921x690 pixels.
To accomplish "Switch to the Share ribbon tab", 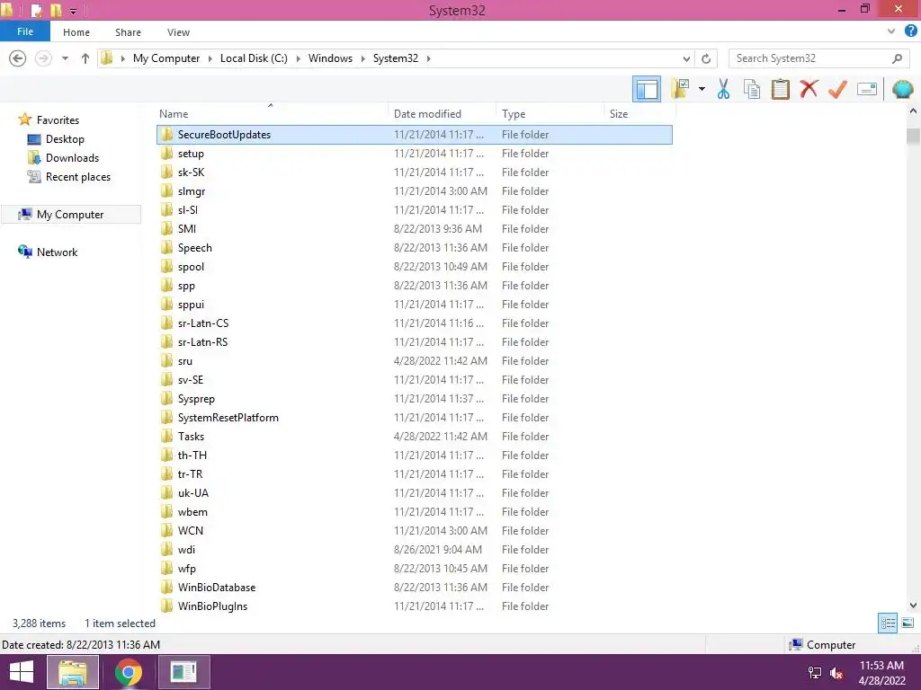I will [128, 32].
